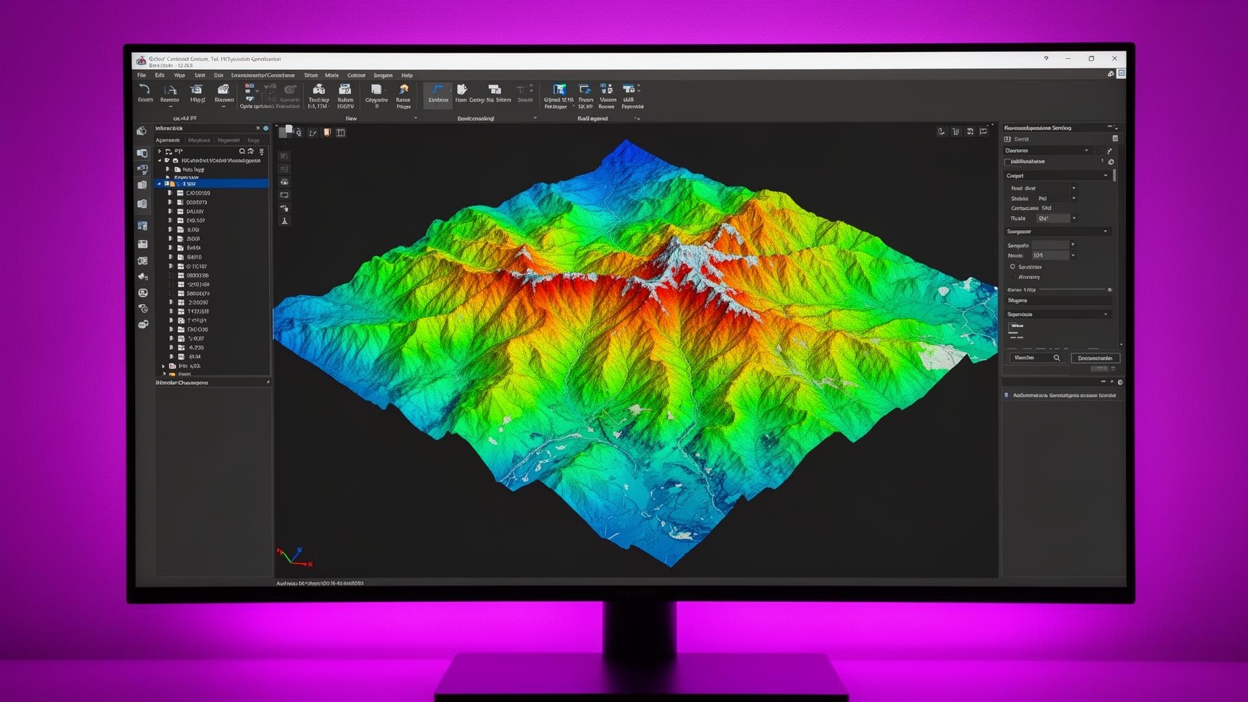
Task: Click the refresh icon next to the tree search
Action: (250, 151)
